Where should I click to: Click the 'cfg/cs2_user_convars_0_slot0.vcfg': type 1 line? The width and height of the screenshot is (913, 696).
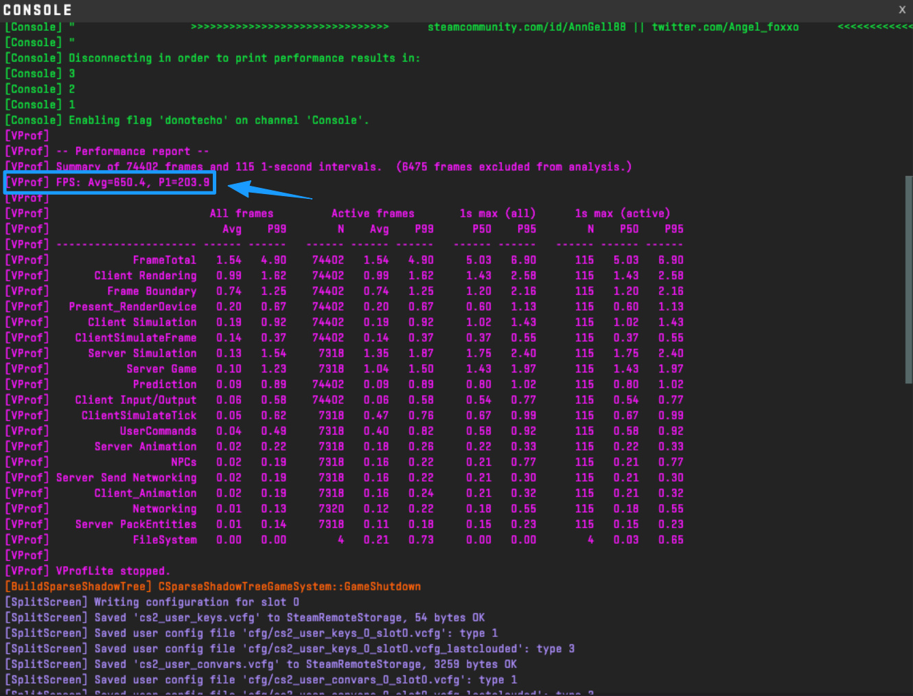pos(261,680)
